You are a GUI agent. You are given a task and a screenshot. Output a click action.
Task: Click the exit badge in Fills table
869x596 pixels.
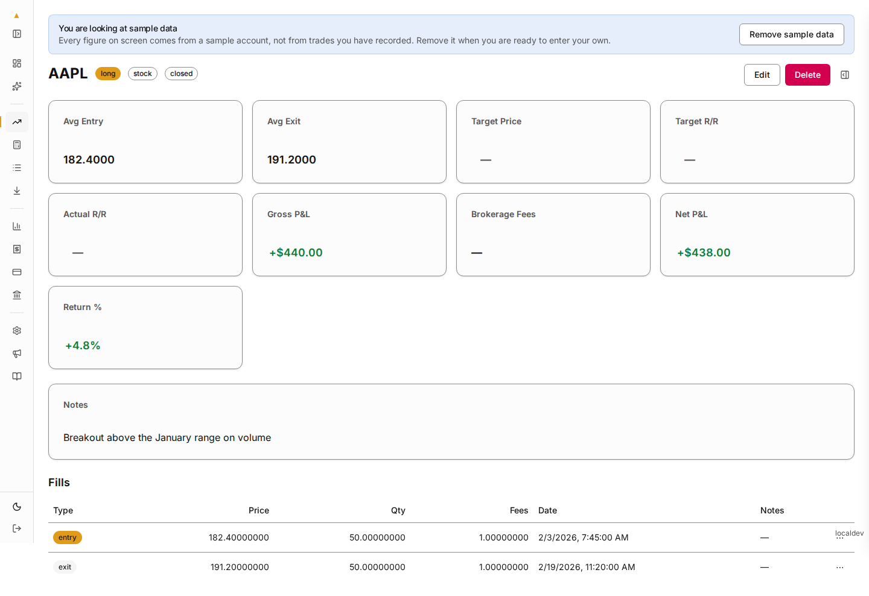[x=65, y=567]
